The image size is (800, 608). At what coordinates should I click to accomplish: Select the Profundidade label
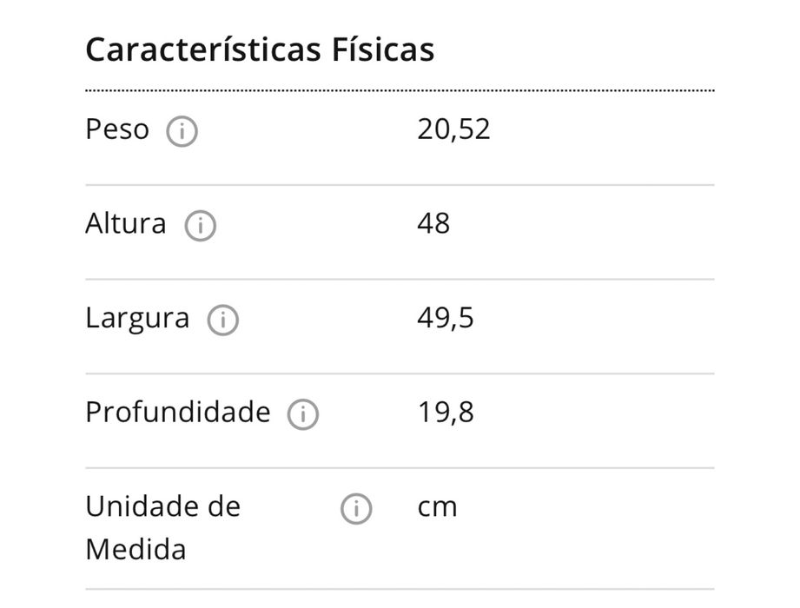coord(178,412)
